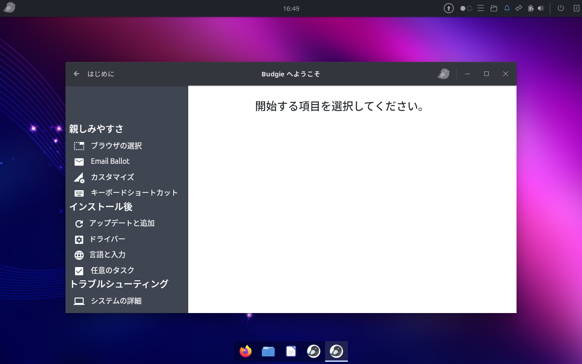Open キーボードショートカット keyboard shortcuts
This screenshot has height=364, width=582.
133,192
